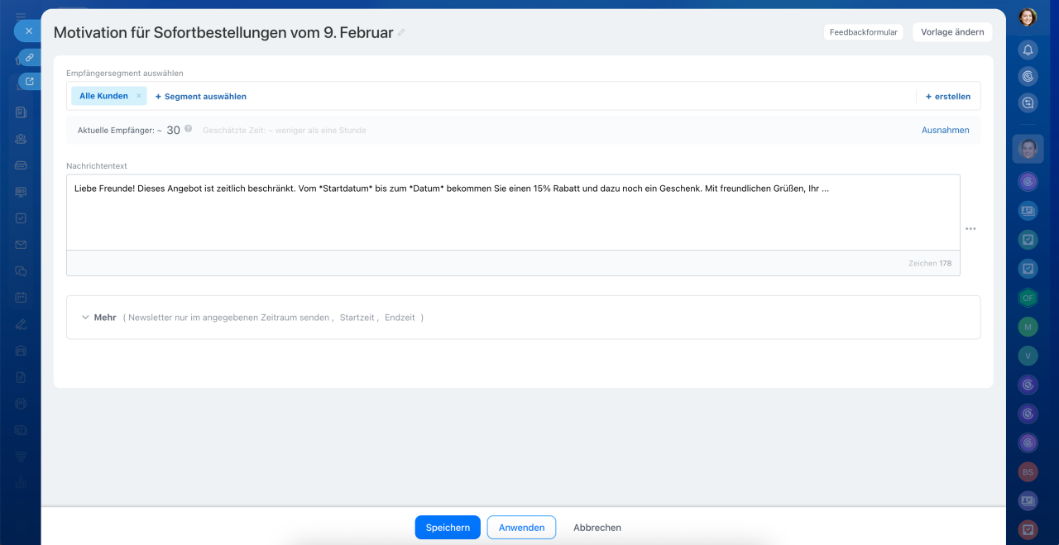Click the Startzeit option label
This screenshot has height=545, width=1059.
point(357,318)
